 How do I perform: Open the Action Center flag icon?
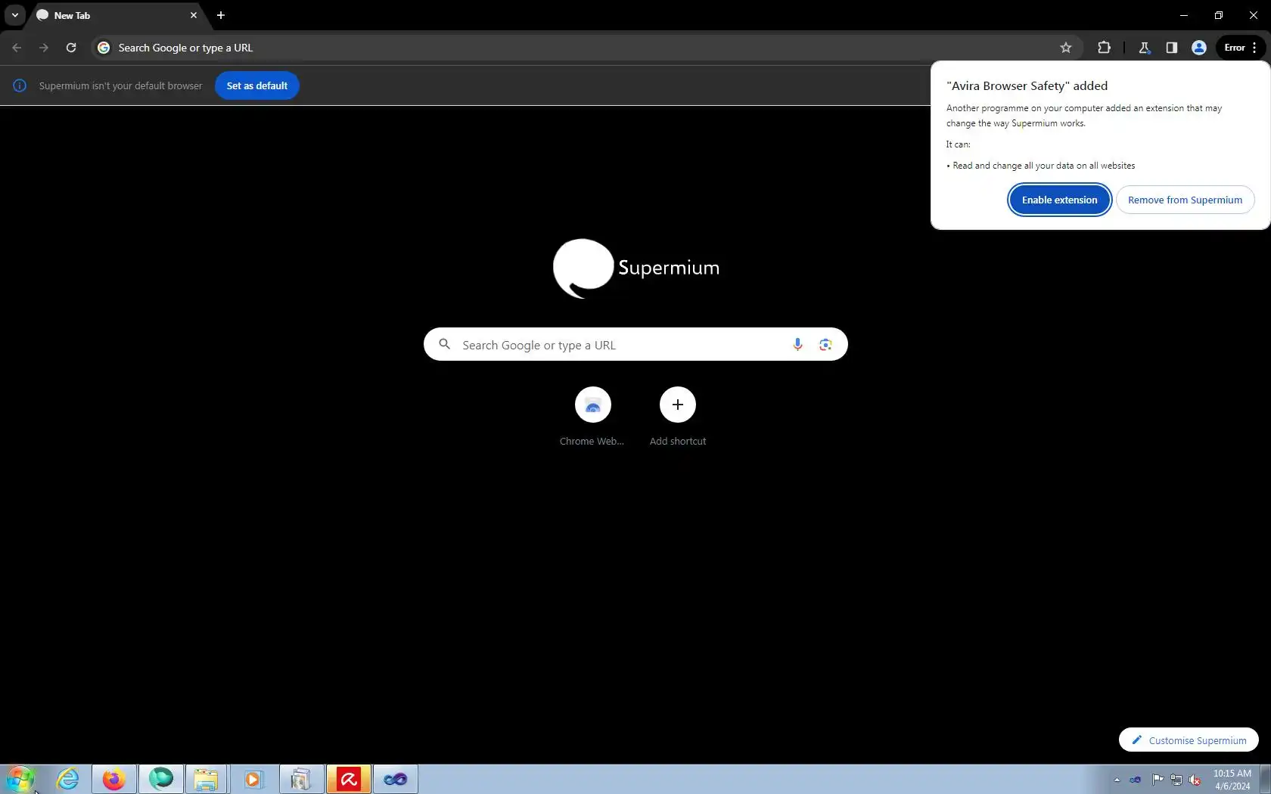1158,780
